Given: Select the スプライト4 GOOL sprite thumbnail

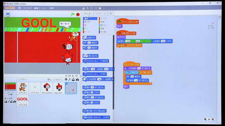Looking at the screenshot, I should 23,101.
